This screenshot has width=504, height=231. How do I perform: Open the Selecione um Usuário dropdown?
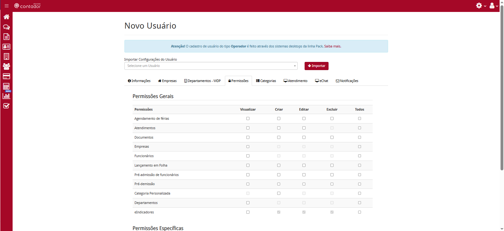(211, 66)
